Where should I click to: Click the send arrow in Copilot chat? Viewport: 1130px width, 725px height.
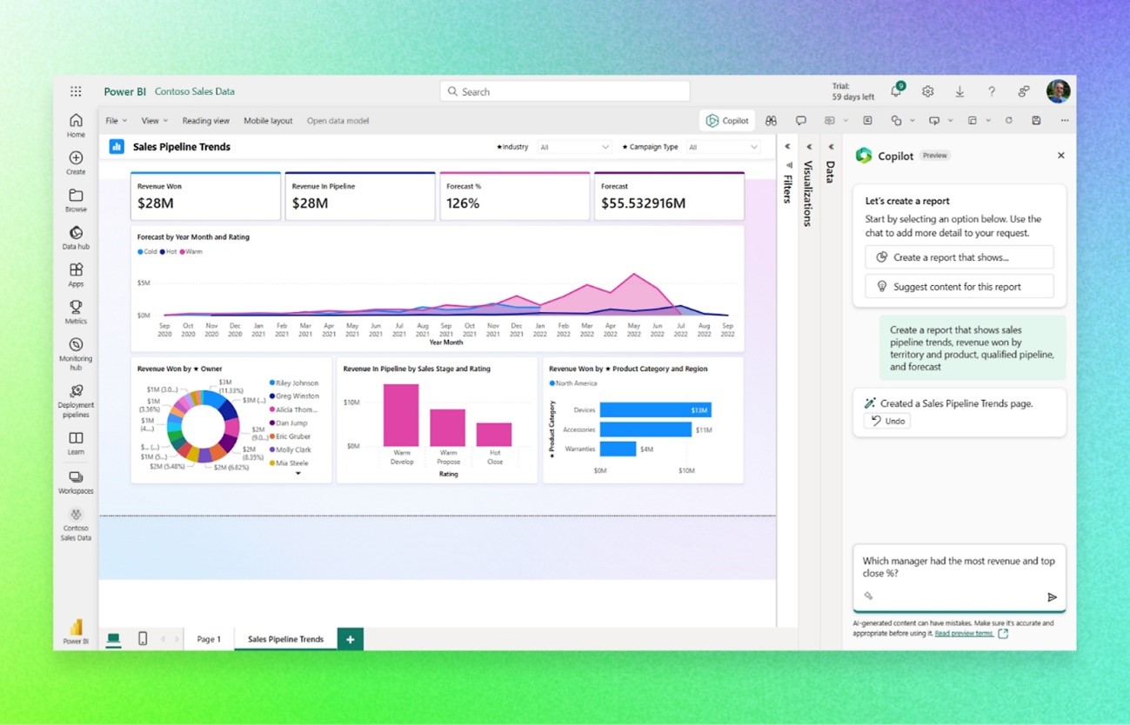click(1052, 597)
